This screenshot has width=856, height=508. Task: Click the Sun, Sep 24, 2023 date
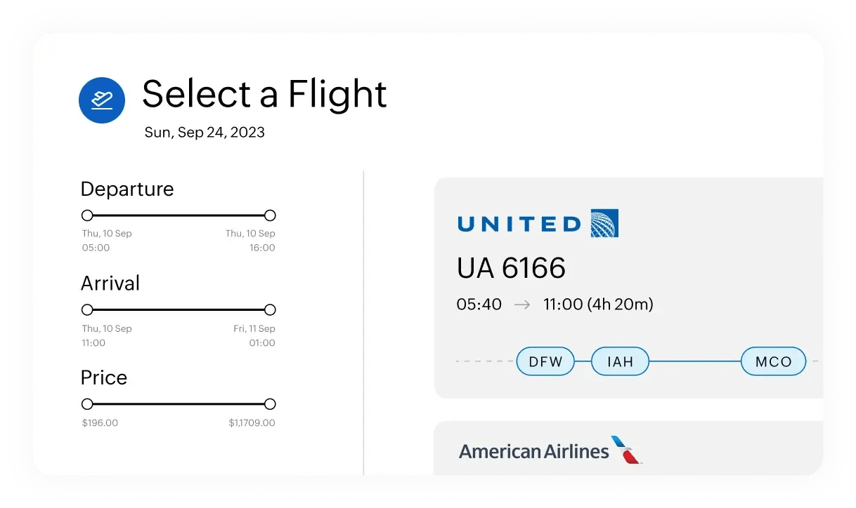(205, 132)
